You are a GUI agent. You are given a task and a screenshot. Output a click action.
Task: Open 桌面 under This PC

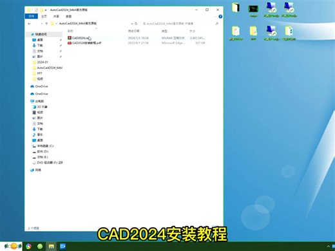[x=40, y=140]
